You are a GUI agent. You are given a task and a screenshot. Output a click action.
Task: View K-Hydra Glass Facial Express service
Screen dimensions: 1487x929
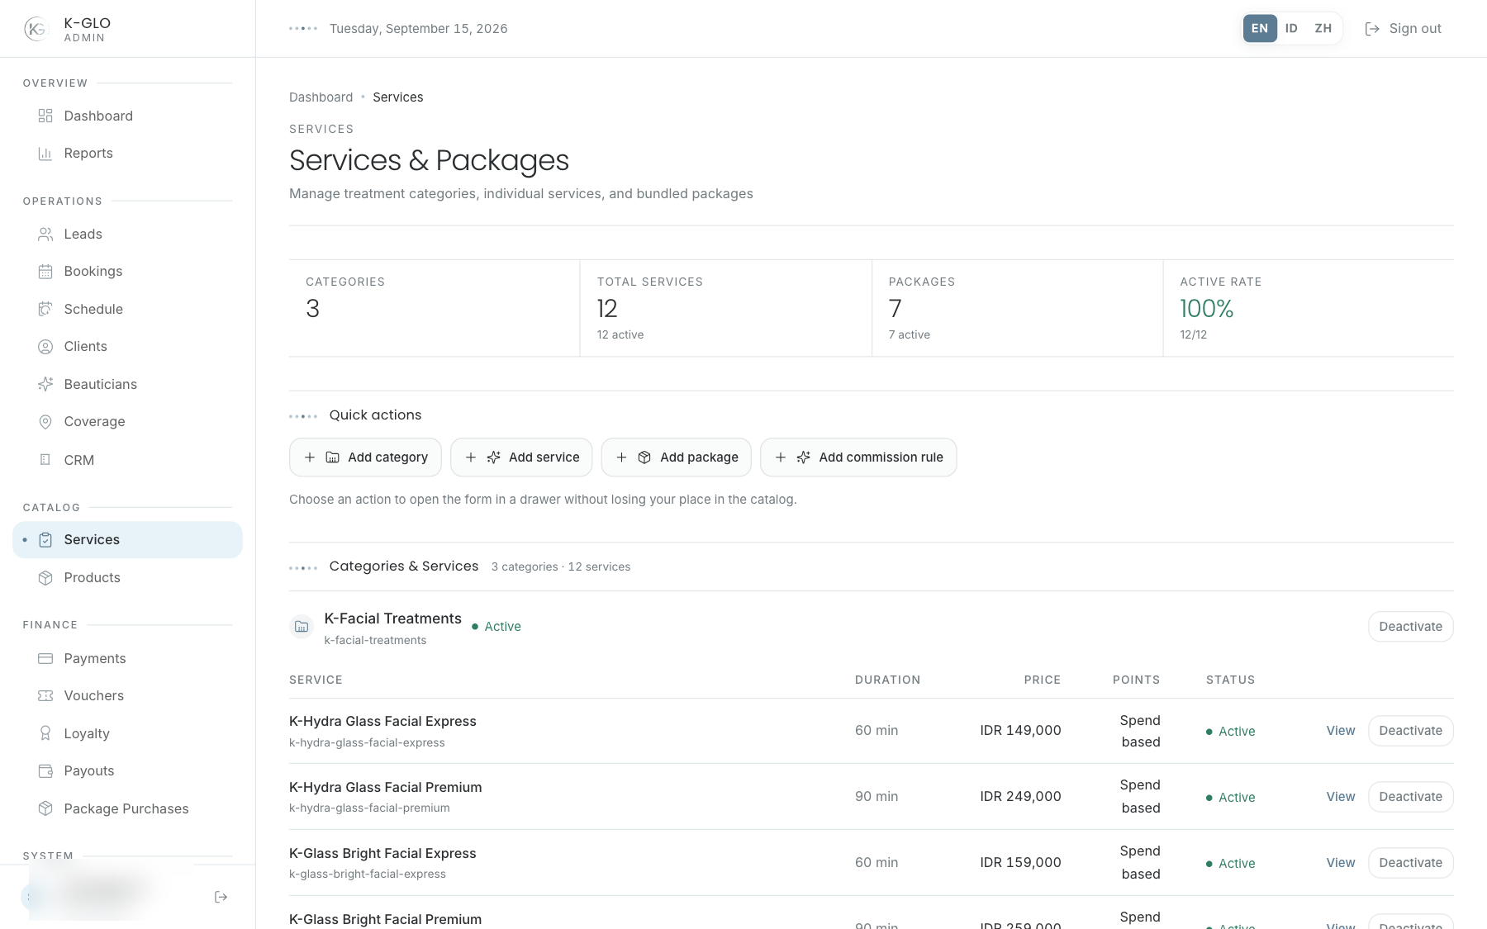click(x=1340, y=731)
